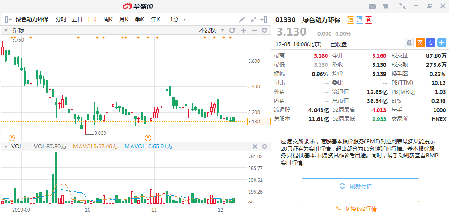The image size is (449, 213).
Task: Click the PE(TTM) value 10.12
Action: pos(439,83)
